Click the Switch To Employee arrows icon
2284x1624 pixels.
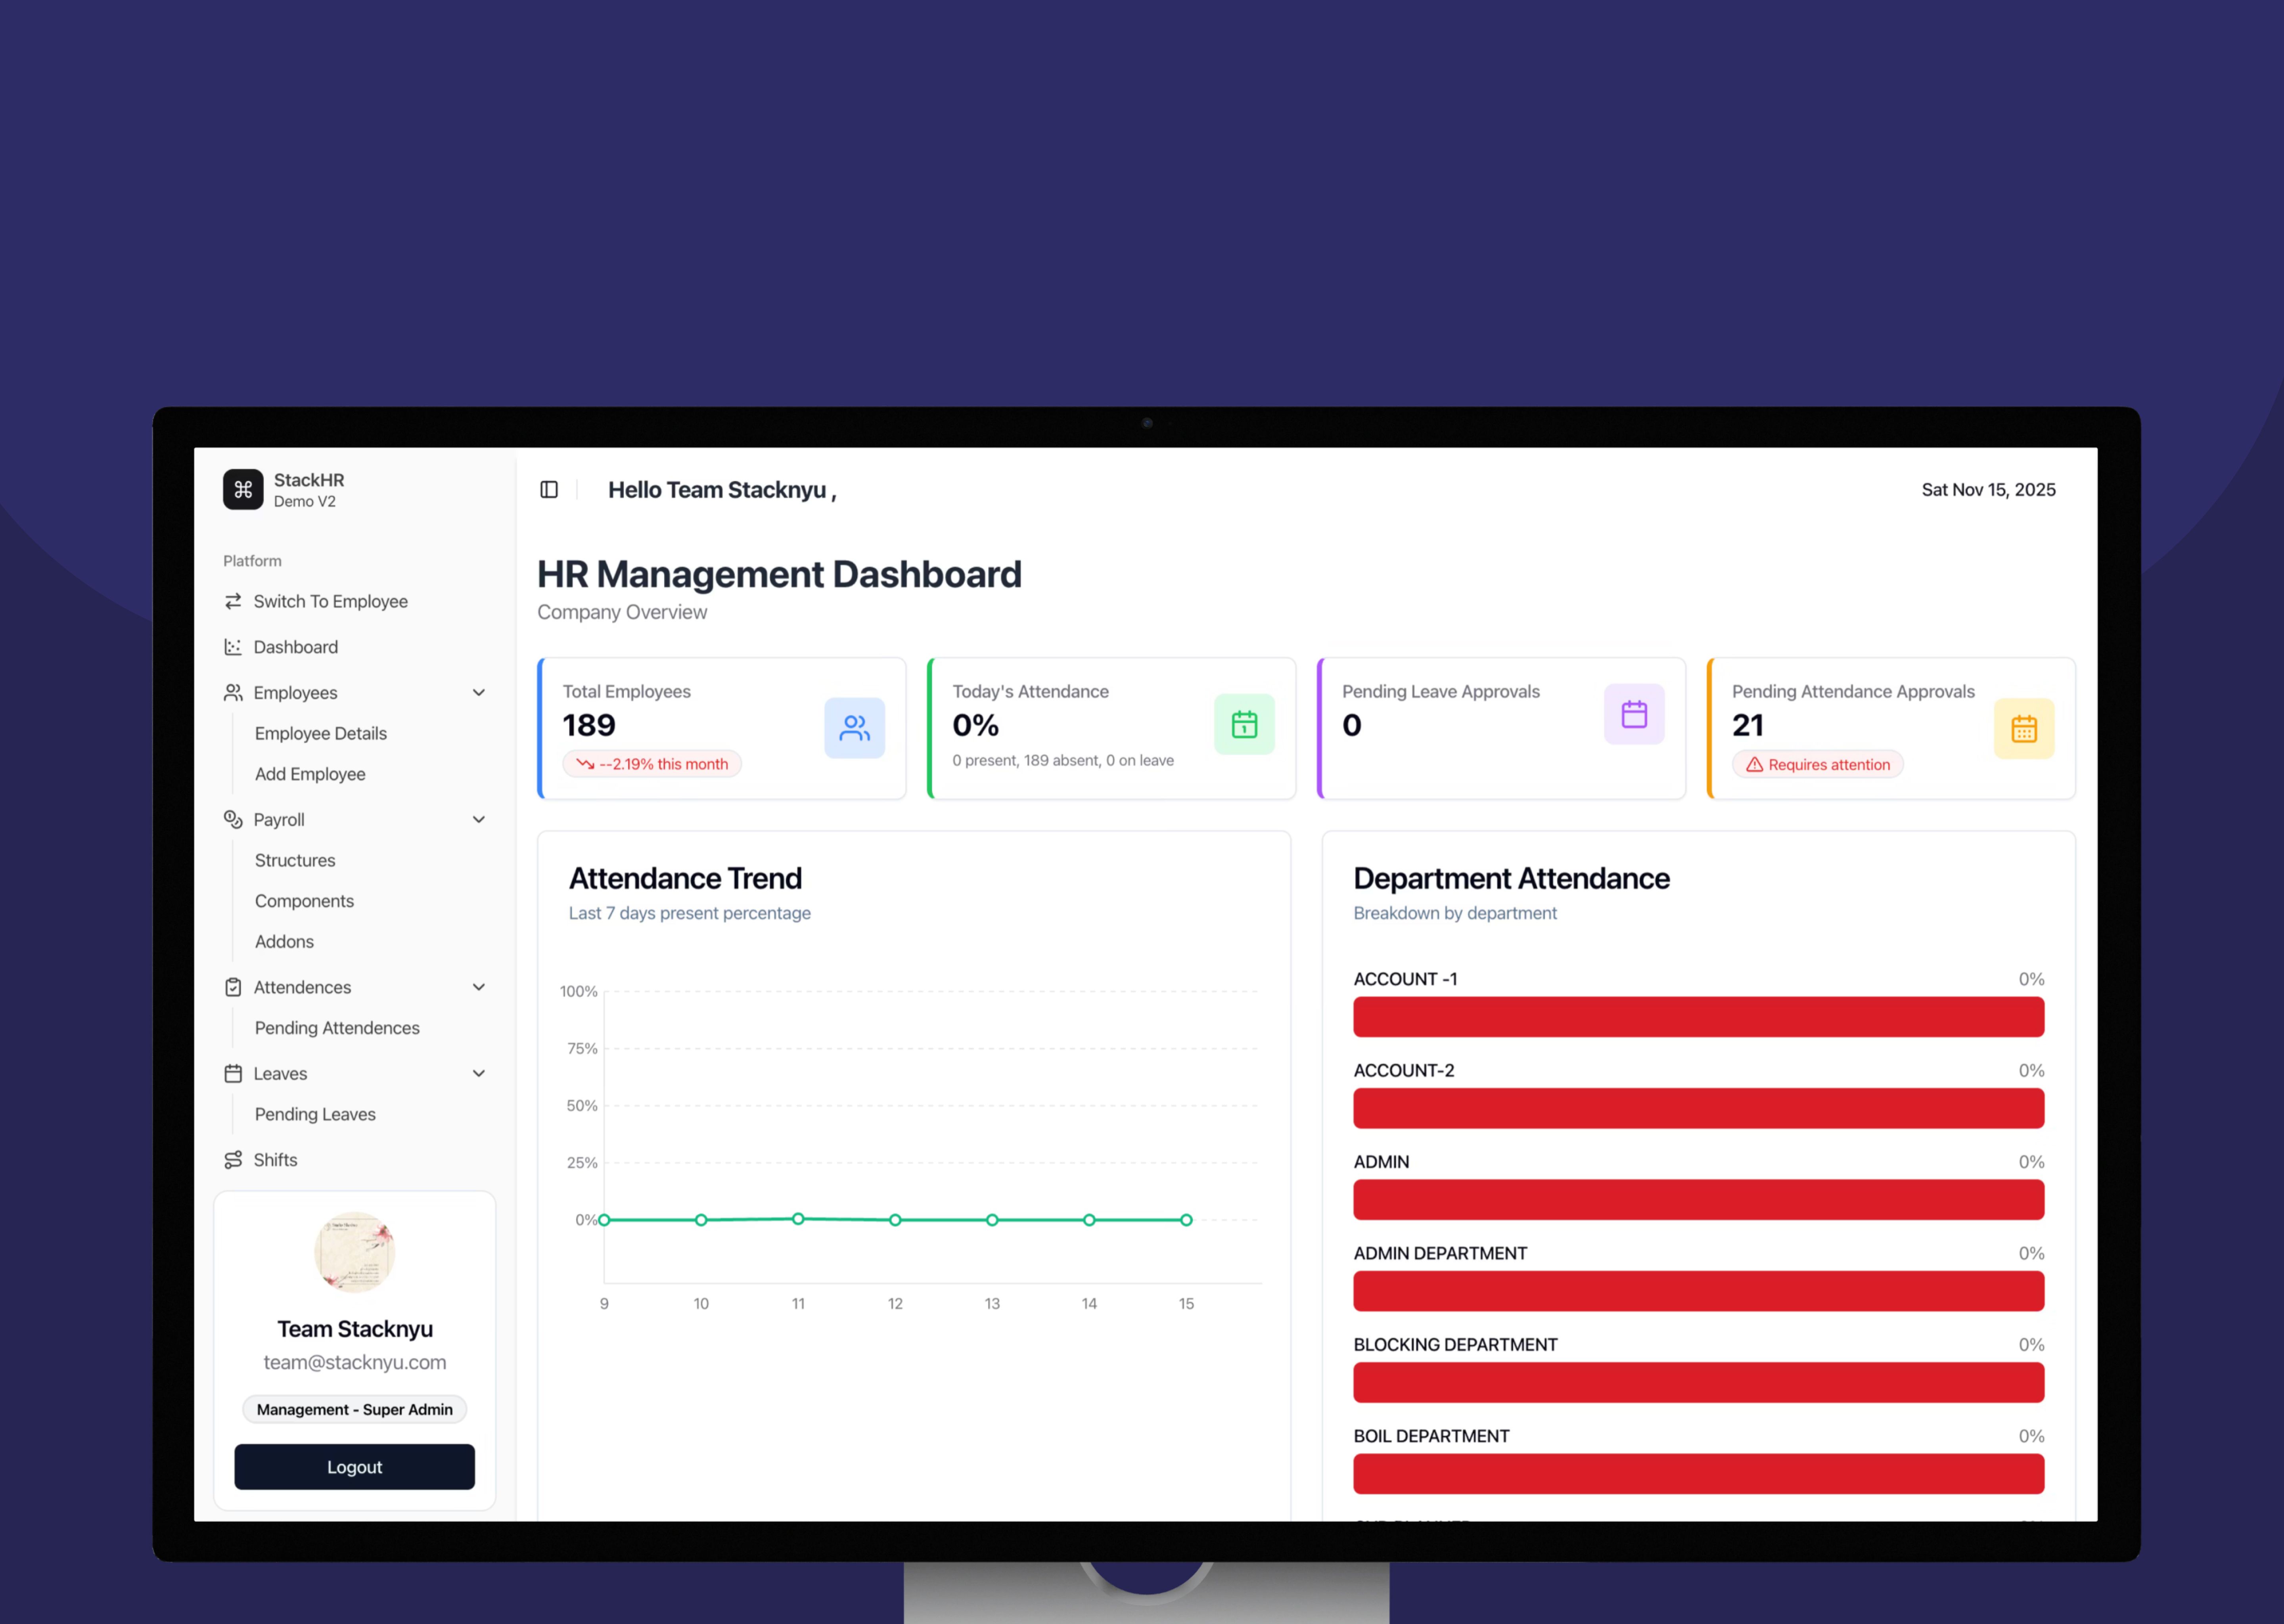point(233,601)
